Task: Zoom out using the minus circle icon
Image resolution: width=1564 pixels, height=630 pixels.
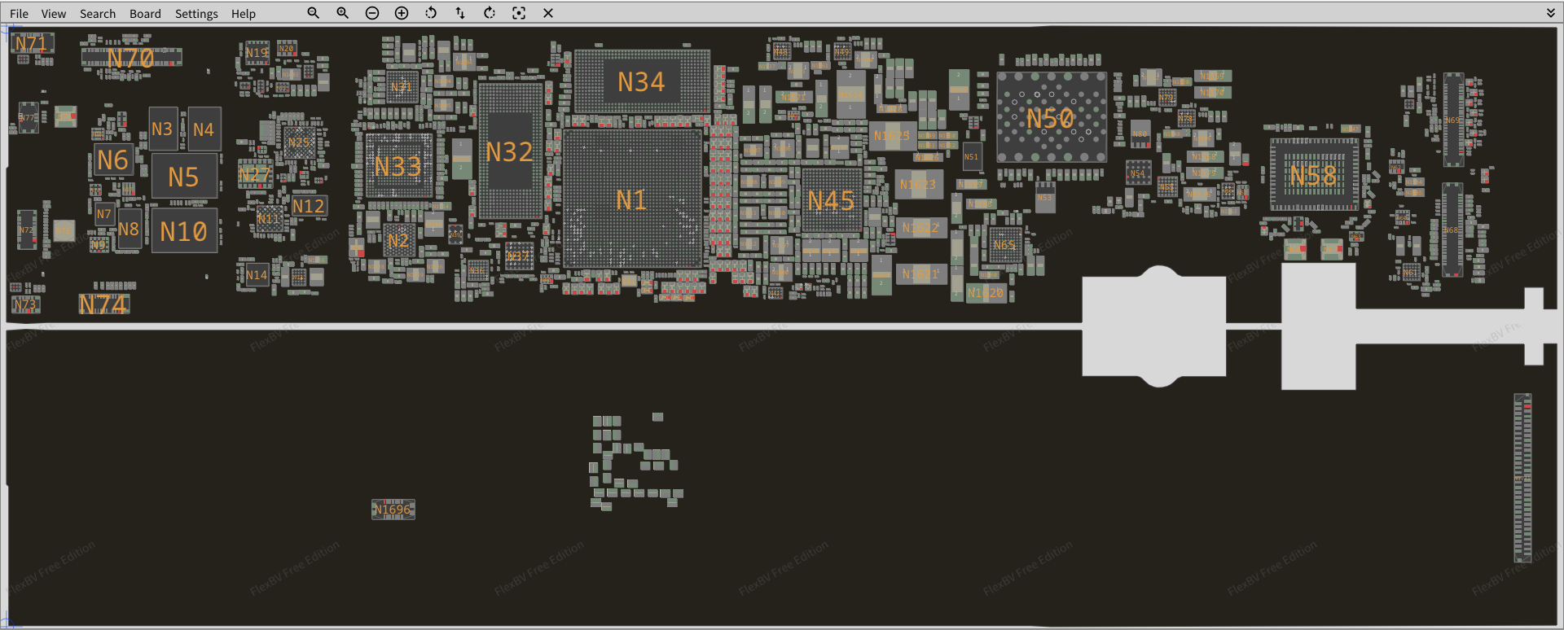Action: coord(372,13)
